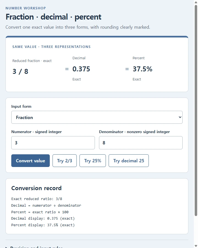Viewport: 198px width, 248px height.
Task: Click the Try 25% button
Action: click(93, 161)
